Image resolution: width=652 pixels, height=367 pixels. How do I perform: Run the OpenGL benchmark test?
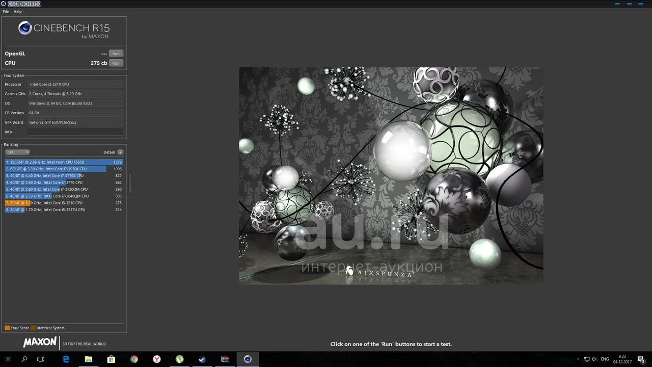[x=116, y=54]
